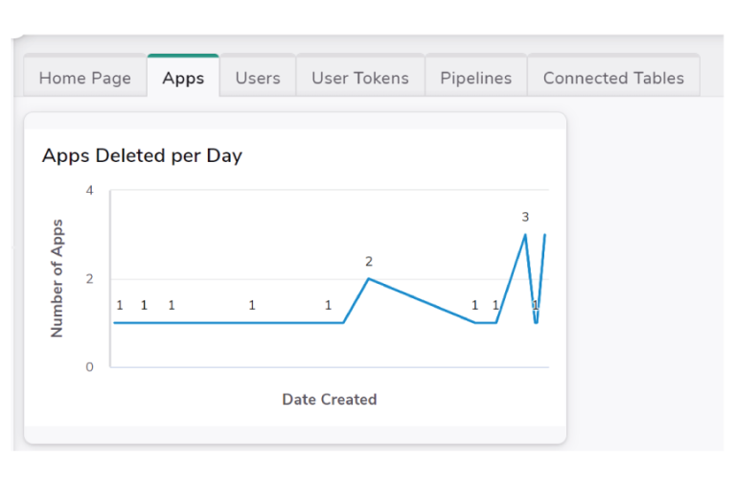This screenshot has height=491, width=736.
Task: Switch to the Home Page tab
Action: tap(84, 79)
